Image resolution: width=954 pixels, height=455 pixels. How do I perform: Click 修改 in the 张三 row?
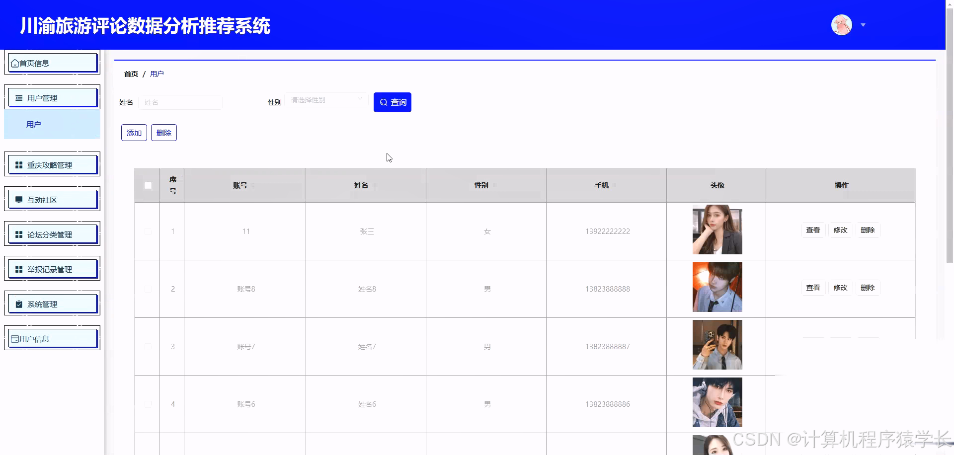[x=840, y=230]
